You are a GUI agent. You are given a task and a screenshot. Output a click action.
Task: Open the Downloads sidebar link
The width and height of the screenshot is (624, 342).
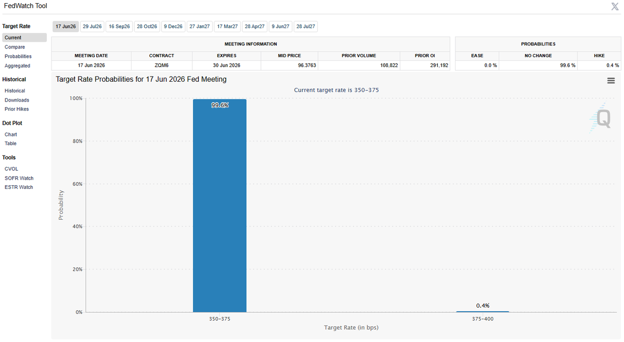(x=17, y=100)
